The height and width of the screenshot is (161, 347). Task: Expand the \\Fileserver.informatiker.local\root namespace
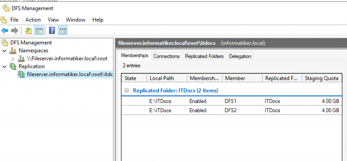[13, 59]
